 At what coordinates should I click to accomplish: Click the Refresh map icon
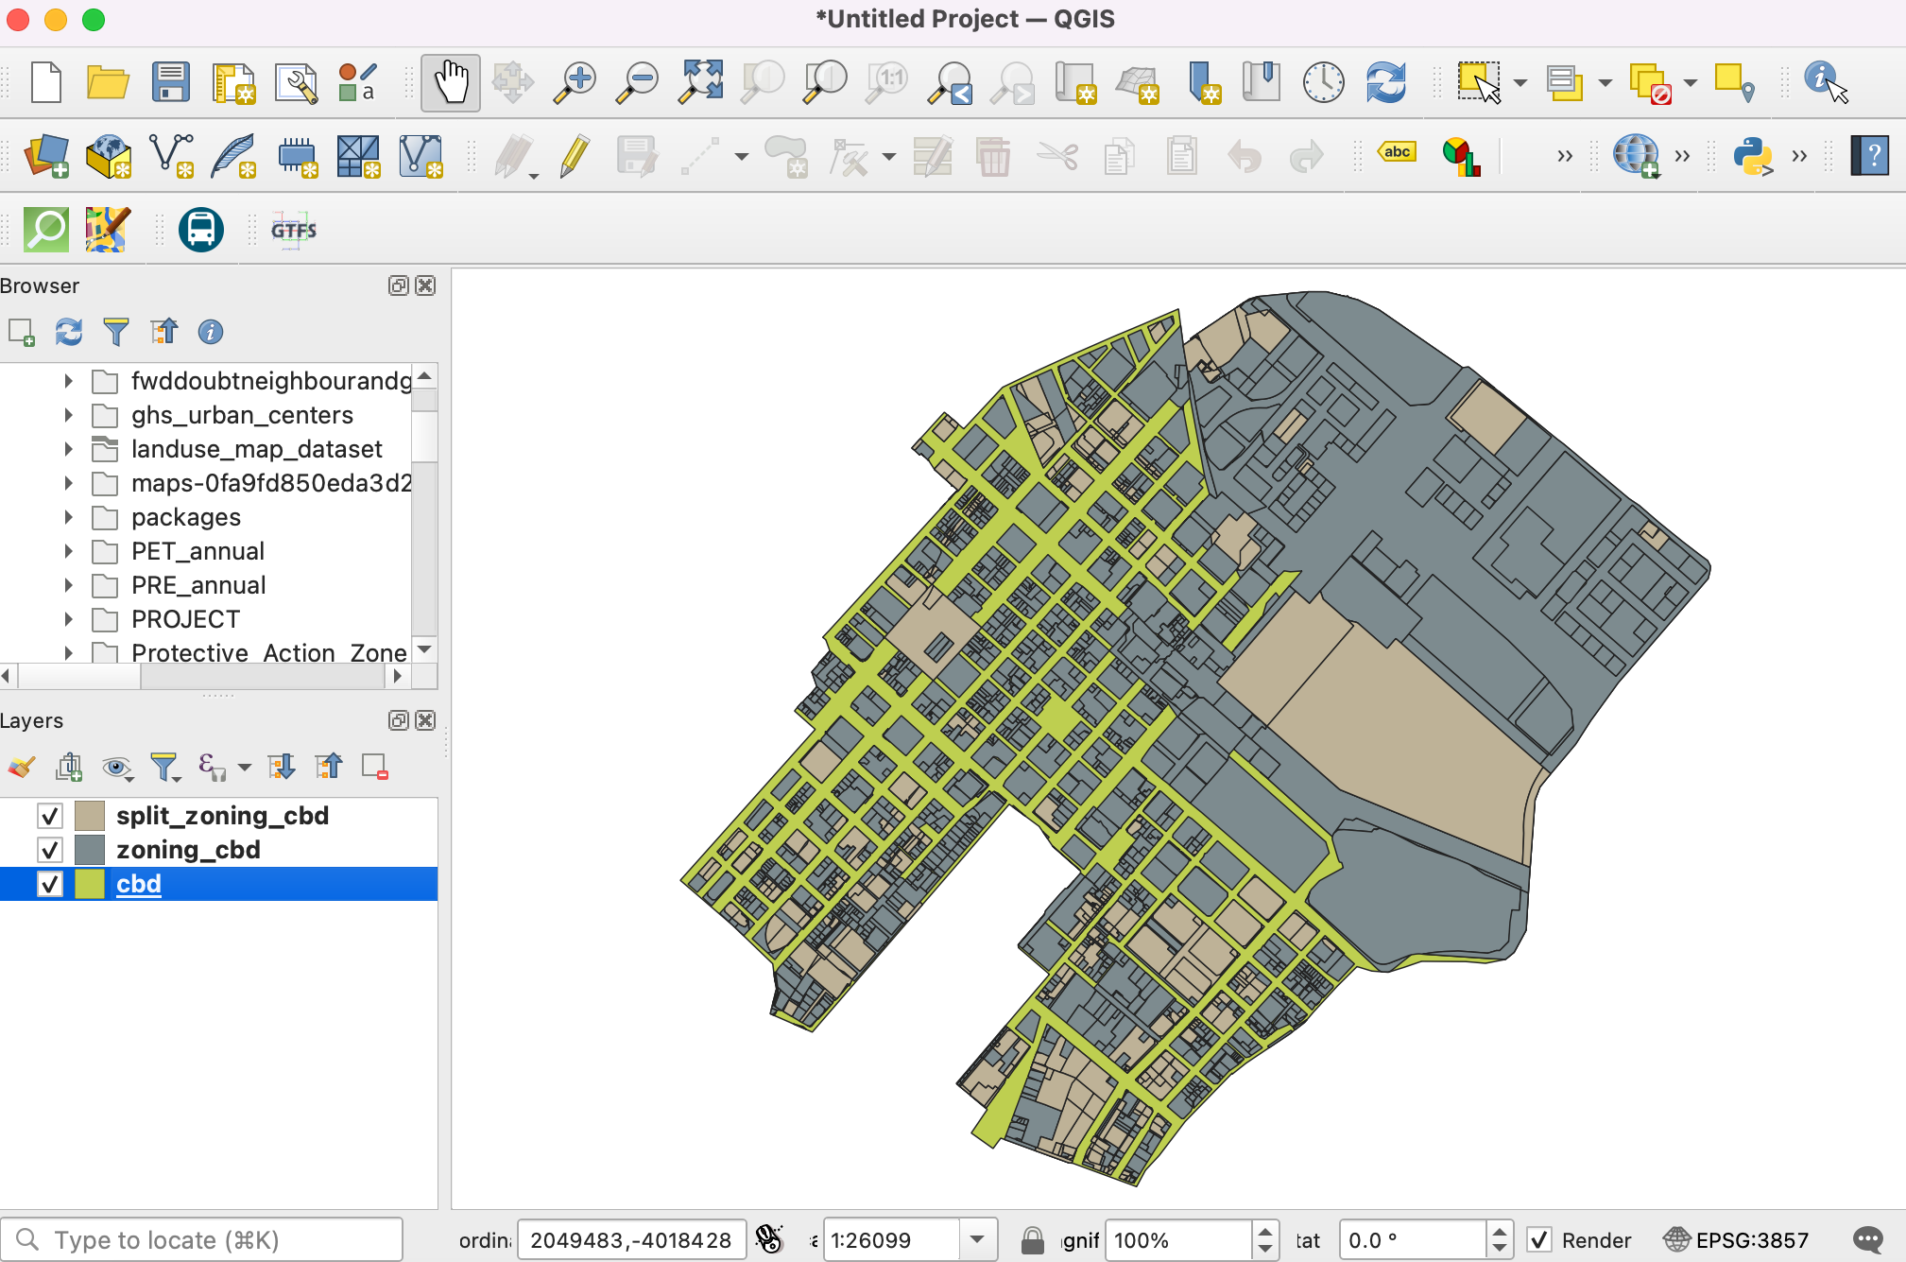[1385, 83]
